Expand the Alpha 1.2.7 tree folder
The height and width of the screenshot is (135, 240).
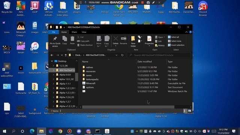coord(53,102)
